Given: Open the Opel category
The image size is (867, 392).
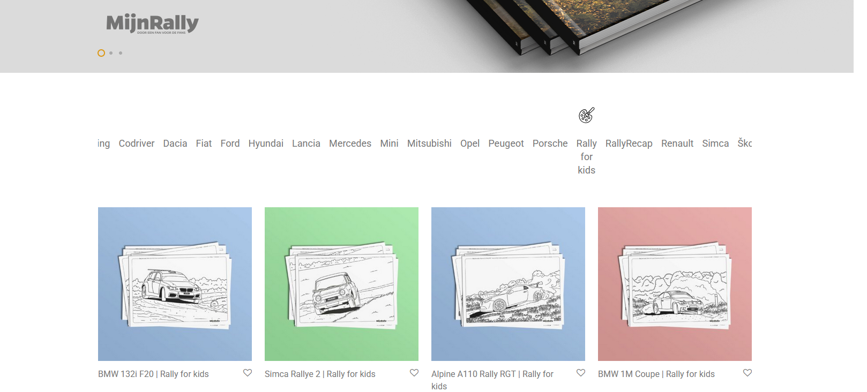Looking at the screenshot, I should coord(470,144).
